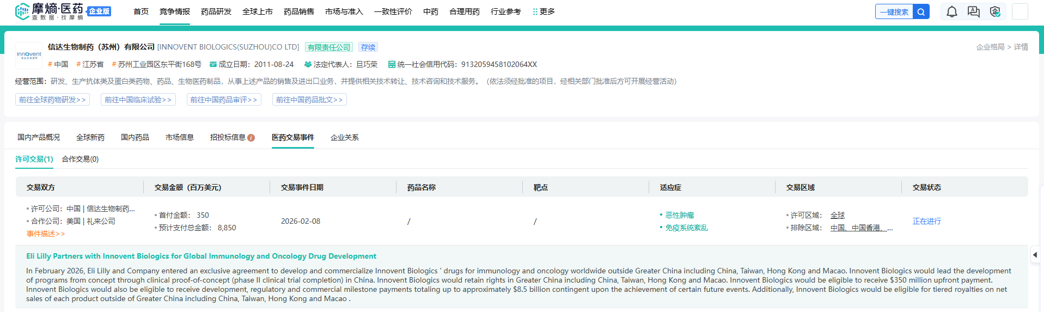Switch to the 国内药品 tab
Screen dimensions: 1044x312
click(x=135, y=137)
